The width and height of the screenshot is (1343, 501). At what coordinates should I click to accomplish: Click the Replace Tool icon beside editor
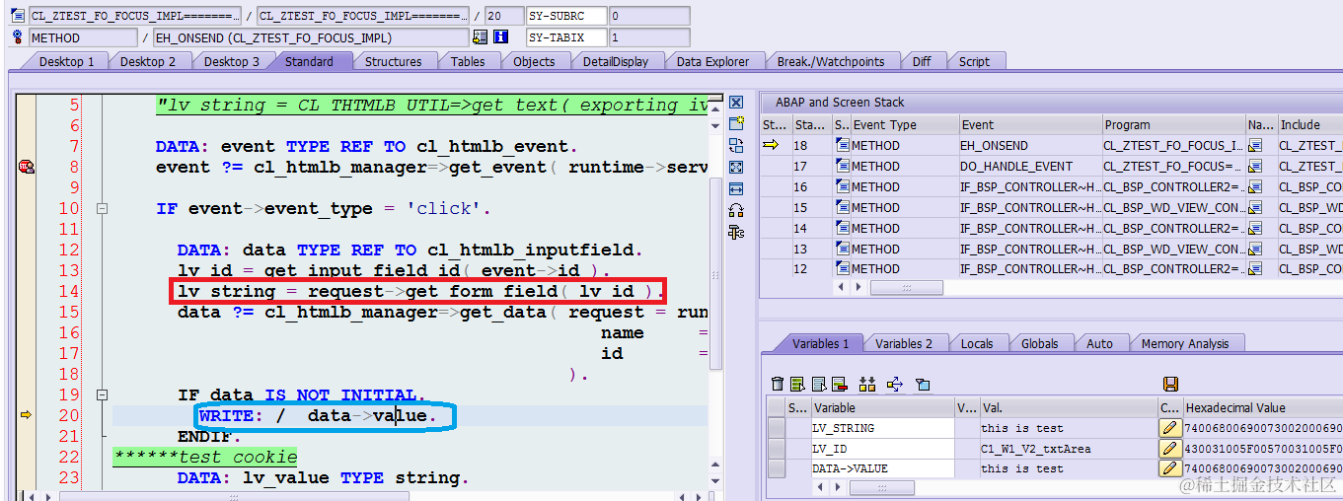point(736,145)
